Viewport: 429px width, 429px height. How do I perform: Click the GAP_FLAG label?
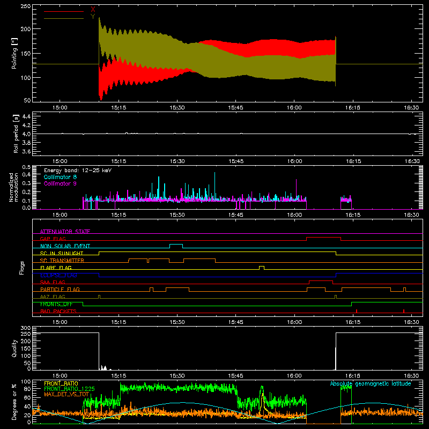tap(53, 239)
